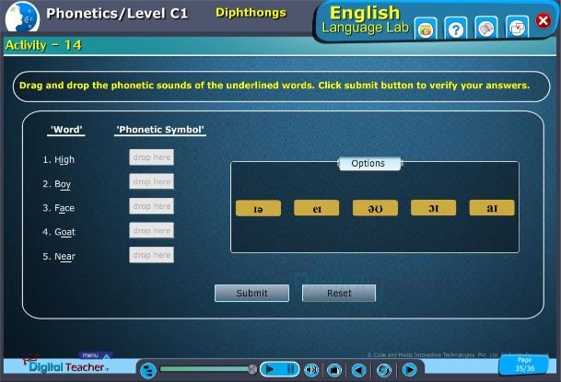Click the progress bar slider knob
Image resolution: width=561 pixels, height=382 pixels.
pos(252,369)
